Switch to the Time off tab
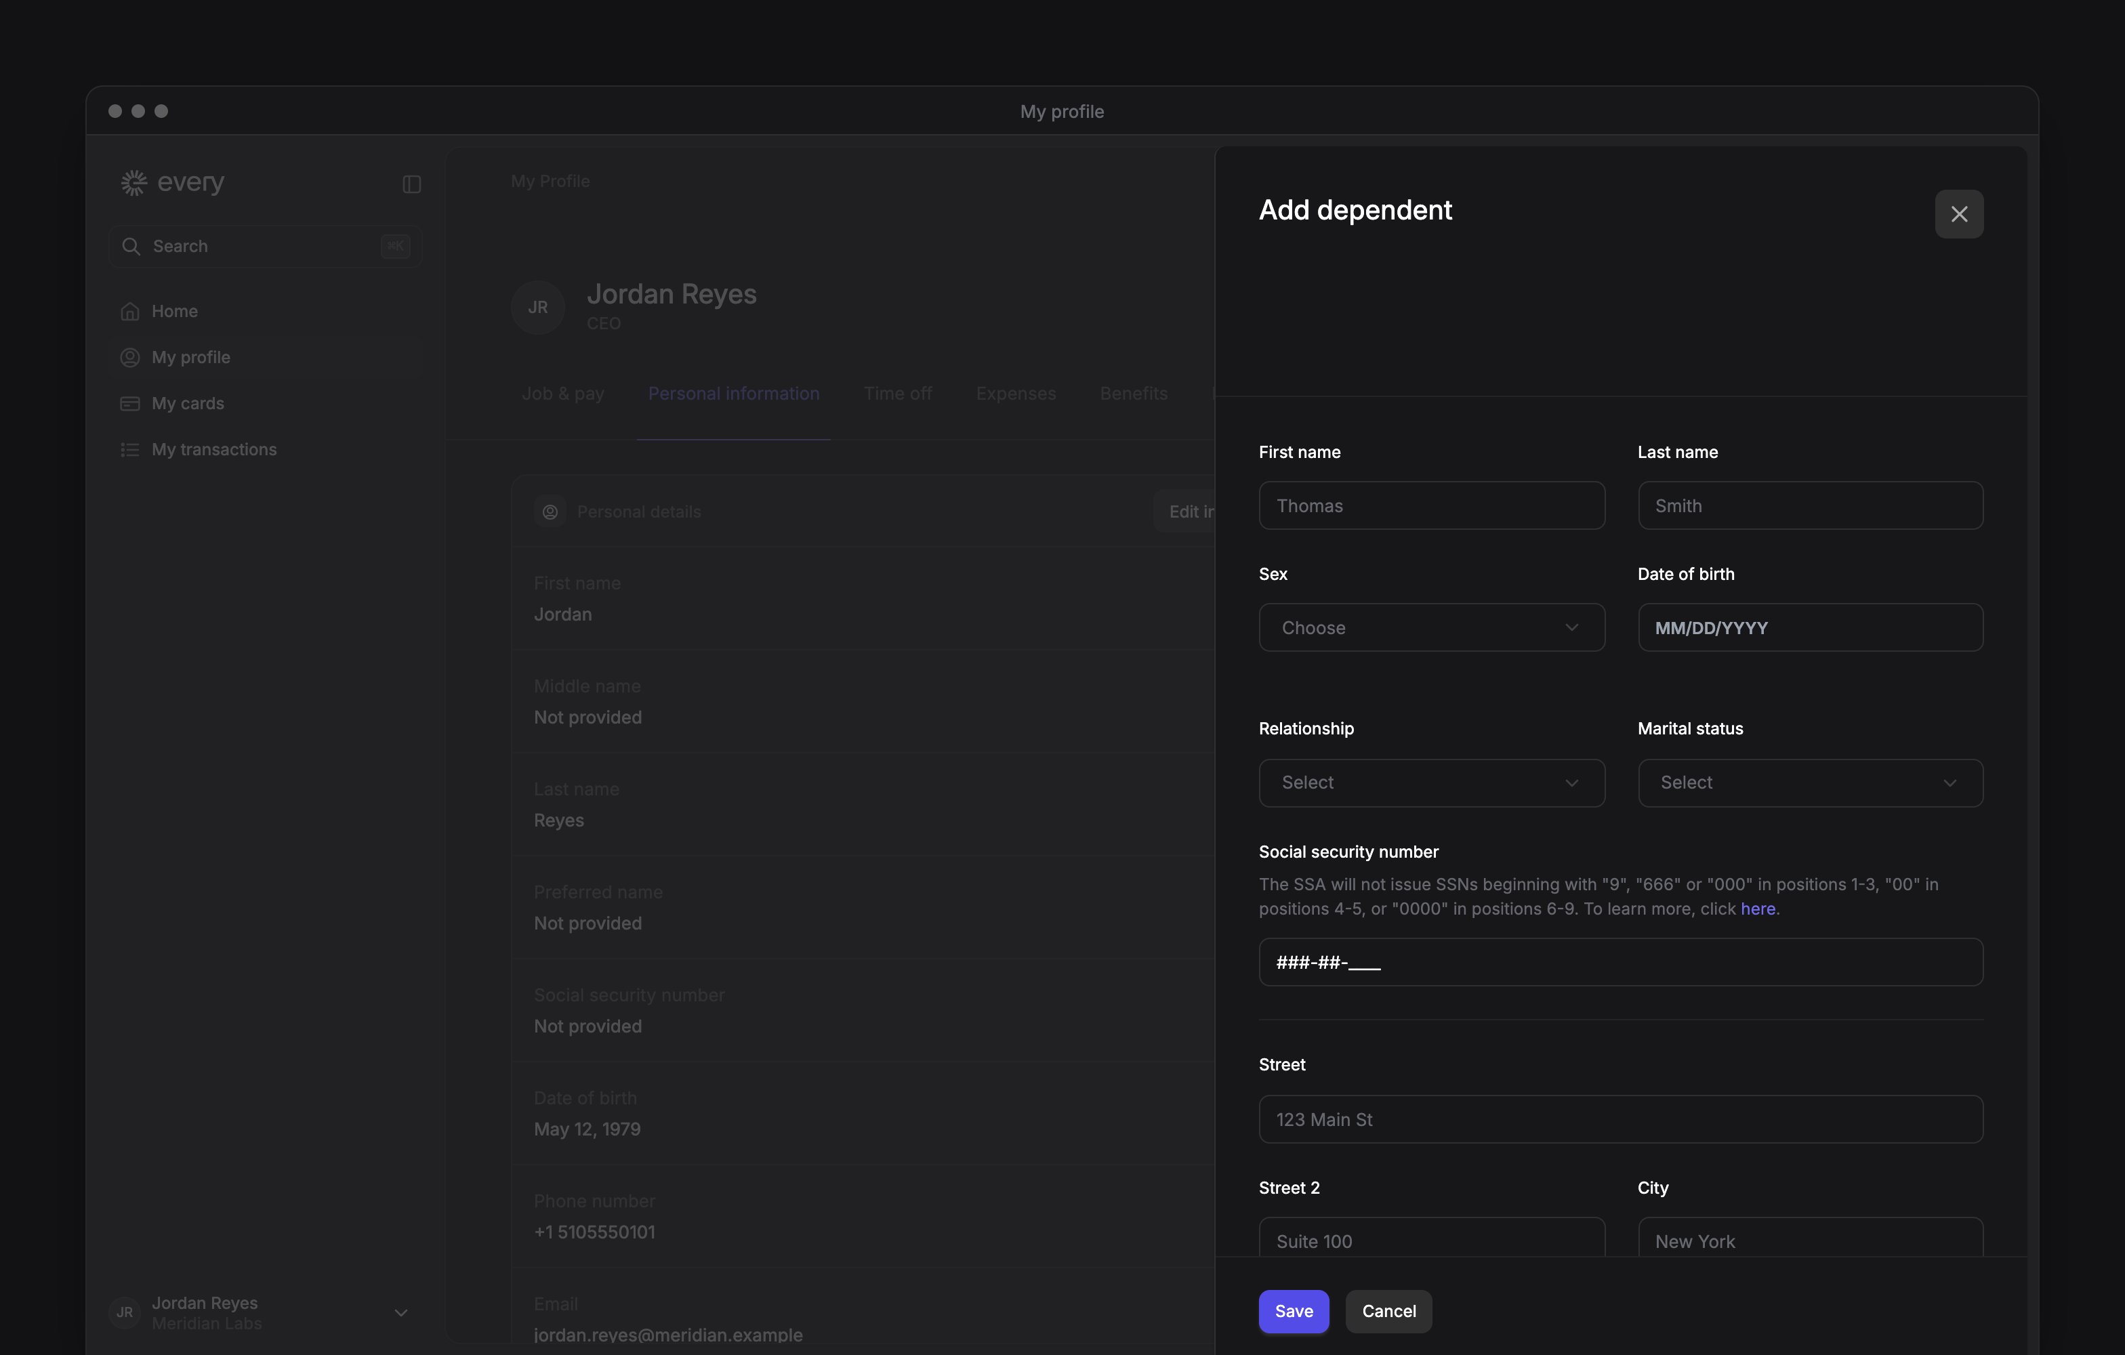Image resolution: width=2125 pixels, height=1355 pixels. pyautogui.click(x=897, y=394)
